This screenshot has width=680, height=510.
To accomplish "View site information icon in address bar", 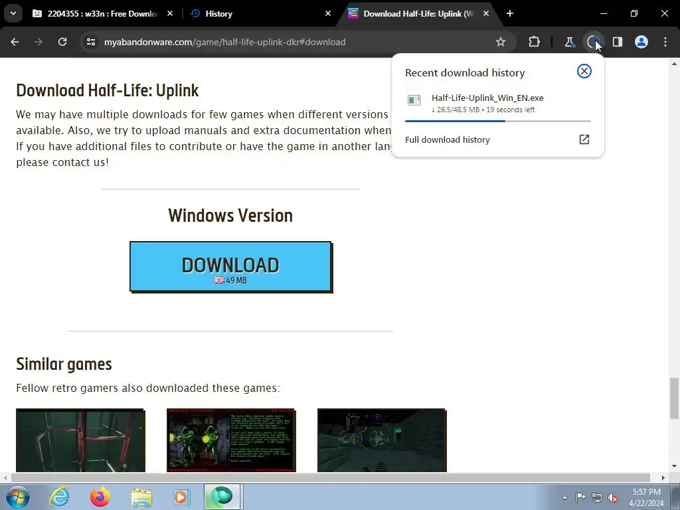I will (x=91, y=42).
